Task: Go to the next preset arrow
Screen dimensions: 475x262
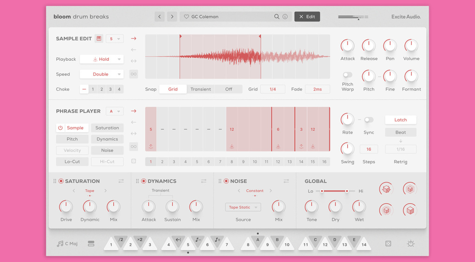Action: pos(172,17)
